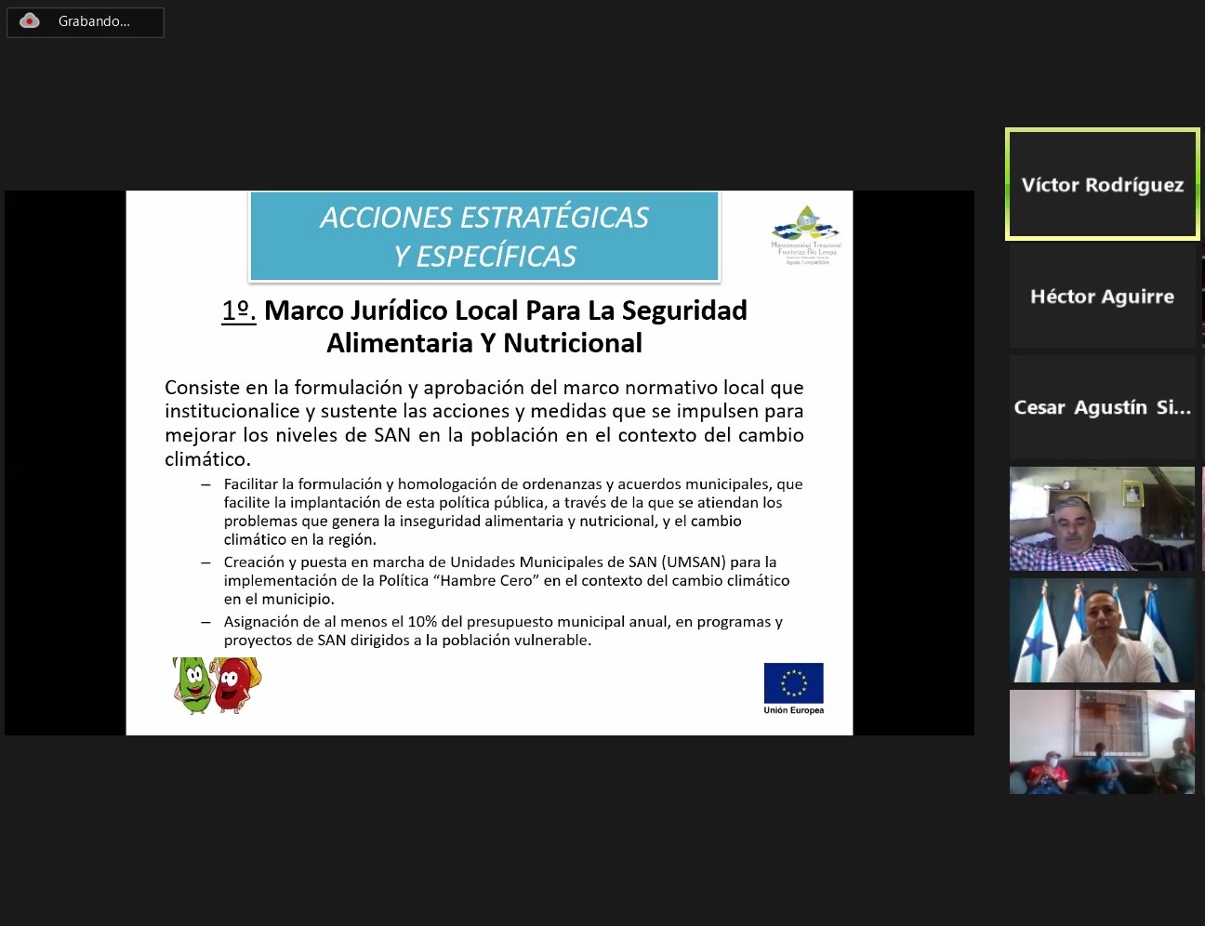The image size is (1205, 926).
Task: Click the red recording indicator icon
Action: 30,21
